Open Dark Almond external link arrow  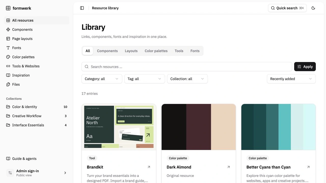pos(228,167)
